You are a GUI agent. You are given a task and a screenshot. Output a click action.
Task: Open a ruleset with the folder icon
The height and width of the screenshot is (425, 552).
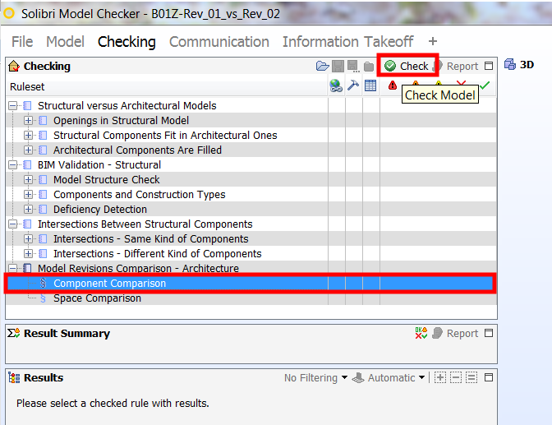(x=322, y=66)
